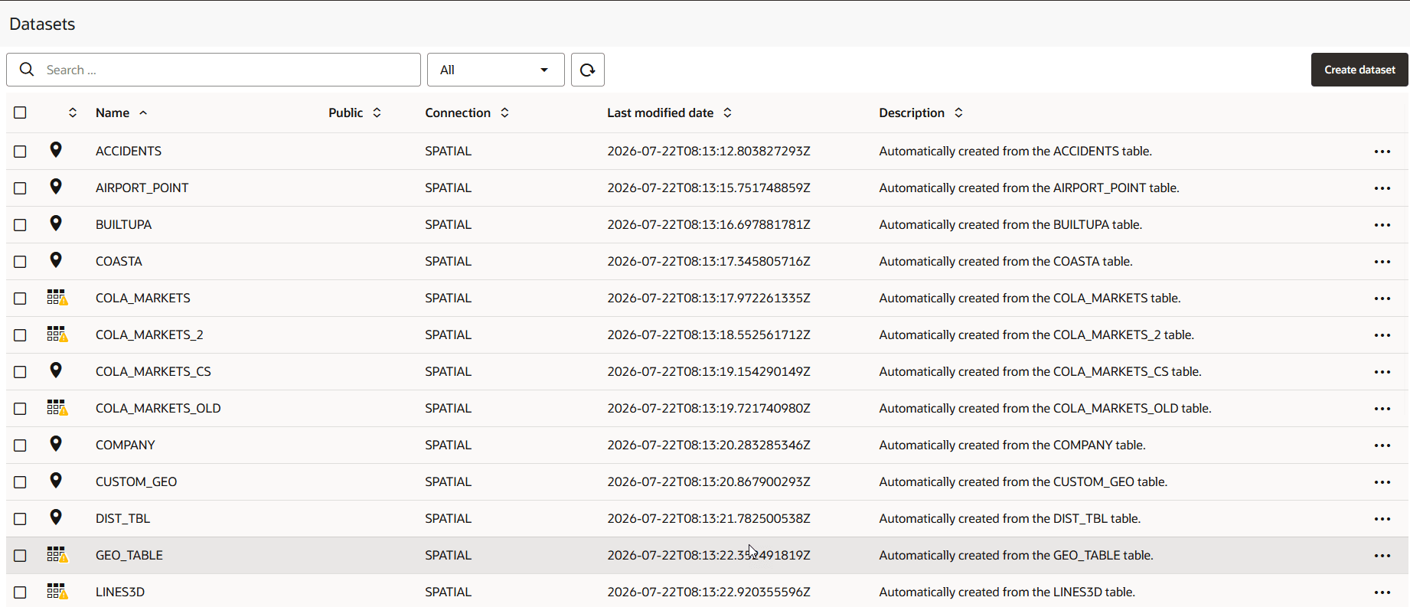Click the refresh datasets icon
1410x607 pixels.
click(587, 70)
